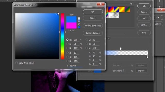Click the current magenta color swatch
Viewport: 165px width, 92px height.
click(71, 25)
